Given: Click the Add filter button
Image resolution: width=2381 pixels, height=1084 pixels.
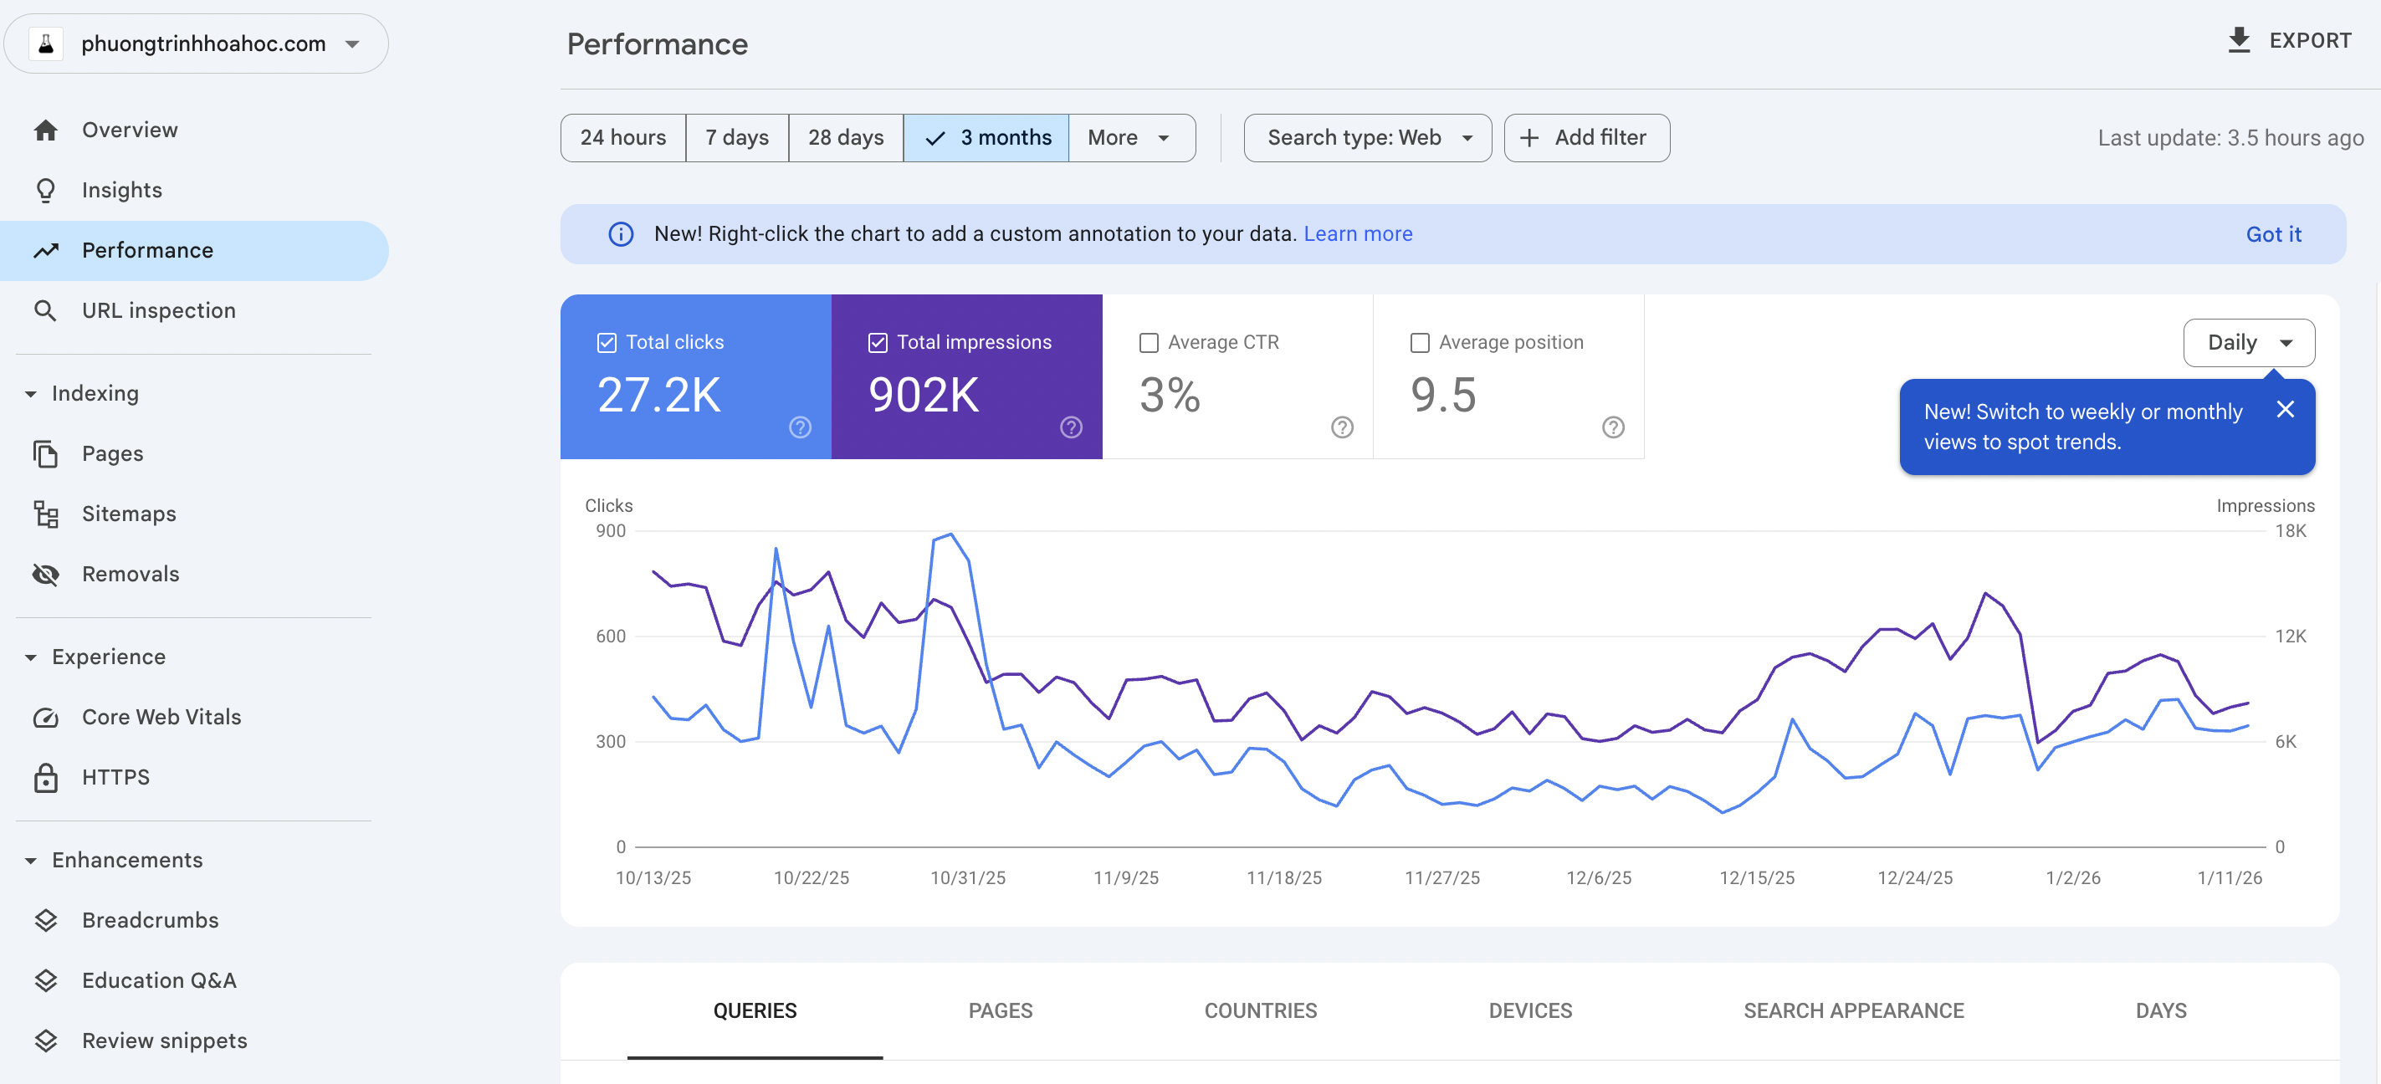Looking at the screenshot, I should point(1585,138).
